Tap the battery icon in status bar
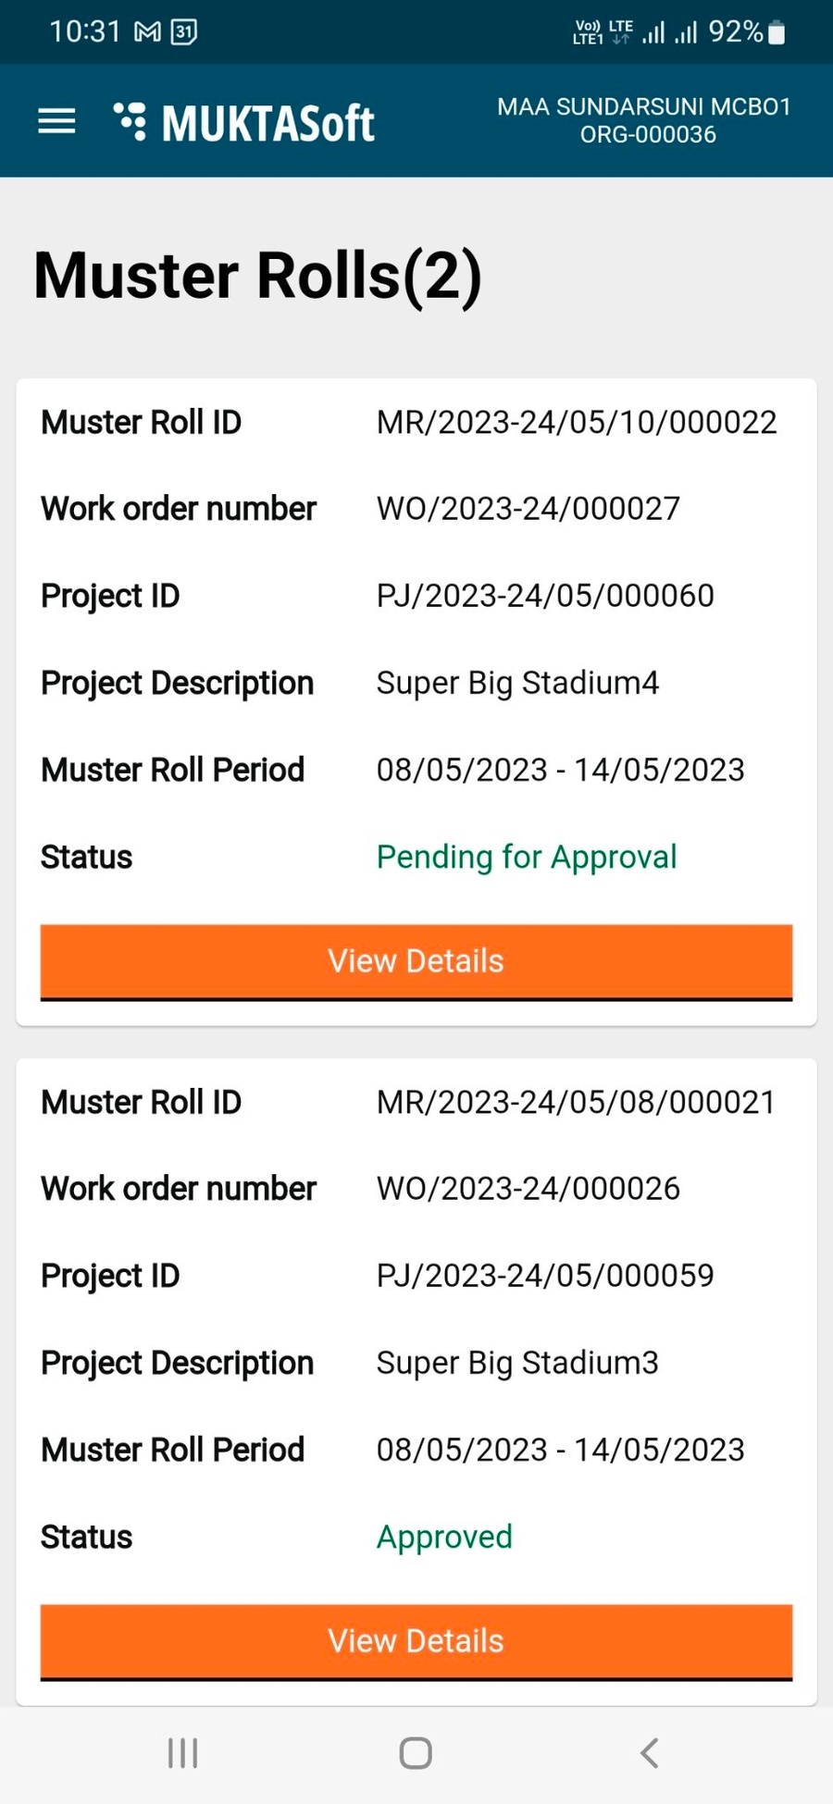This screenshot has width=833, height=1804. click(x=777, y=33)
